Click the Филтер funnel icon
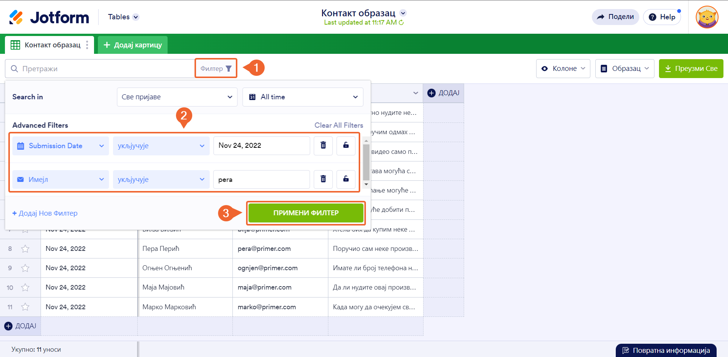The height and width of the screenshot is (357, 728). pos(229,69)
